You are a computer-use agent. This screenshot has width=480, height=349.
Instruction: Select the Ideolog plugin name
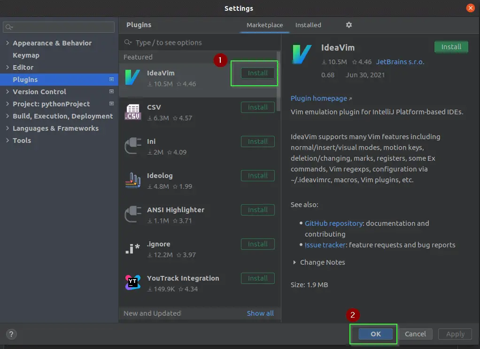[160, 176]
